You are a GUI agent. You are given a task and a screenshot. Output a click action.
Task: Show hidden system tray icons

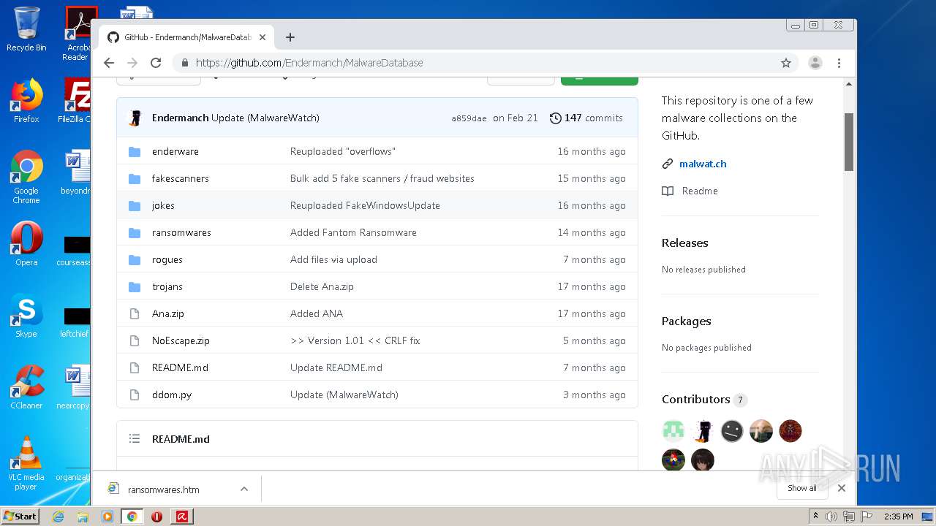coord(815,517)
